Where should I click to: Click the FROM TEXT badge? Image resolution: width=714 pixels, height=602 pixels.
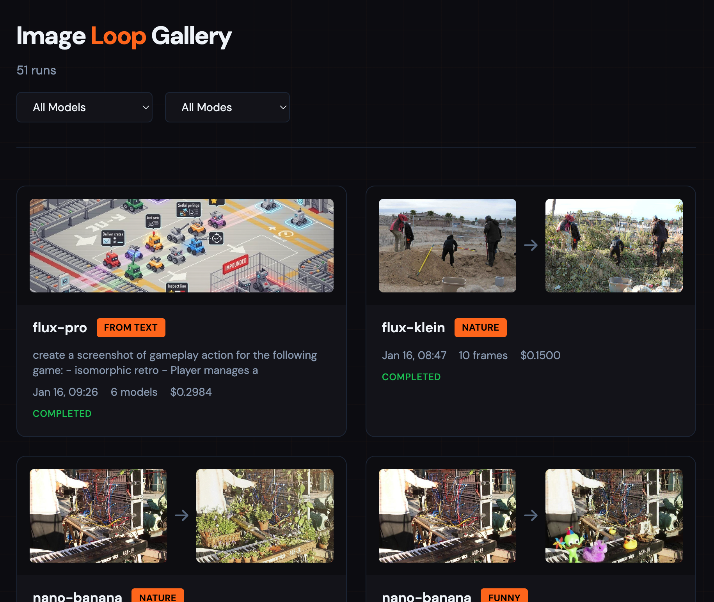tap(131, 328)
